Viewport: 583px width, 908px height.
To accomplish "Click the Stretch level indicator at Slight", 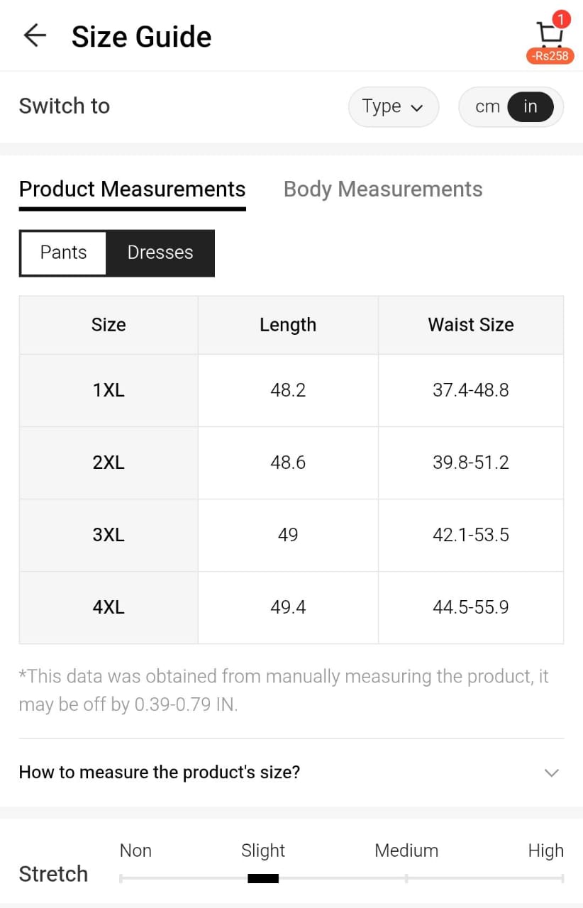I will (x=262, y=878).
